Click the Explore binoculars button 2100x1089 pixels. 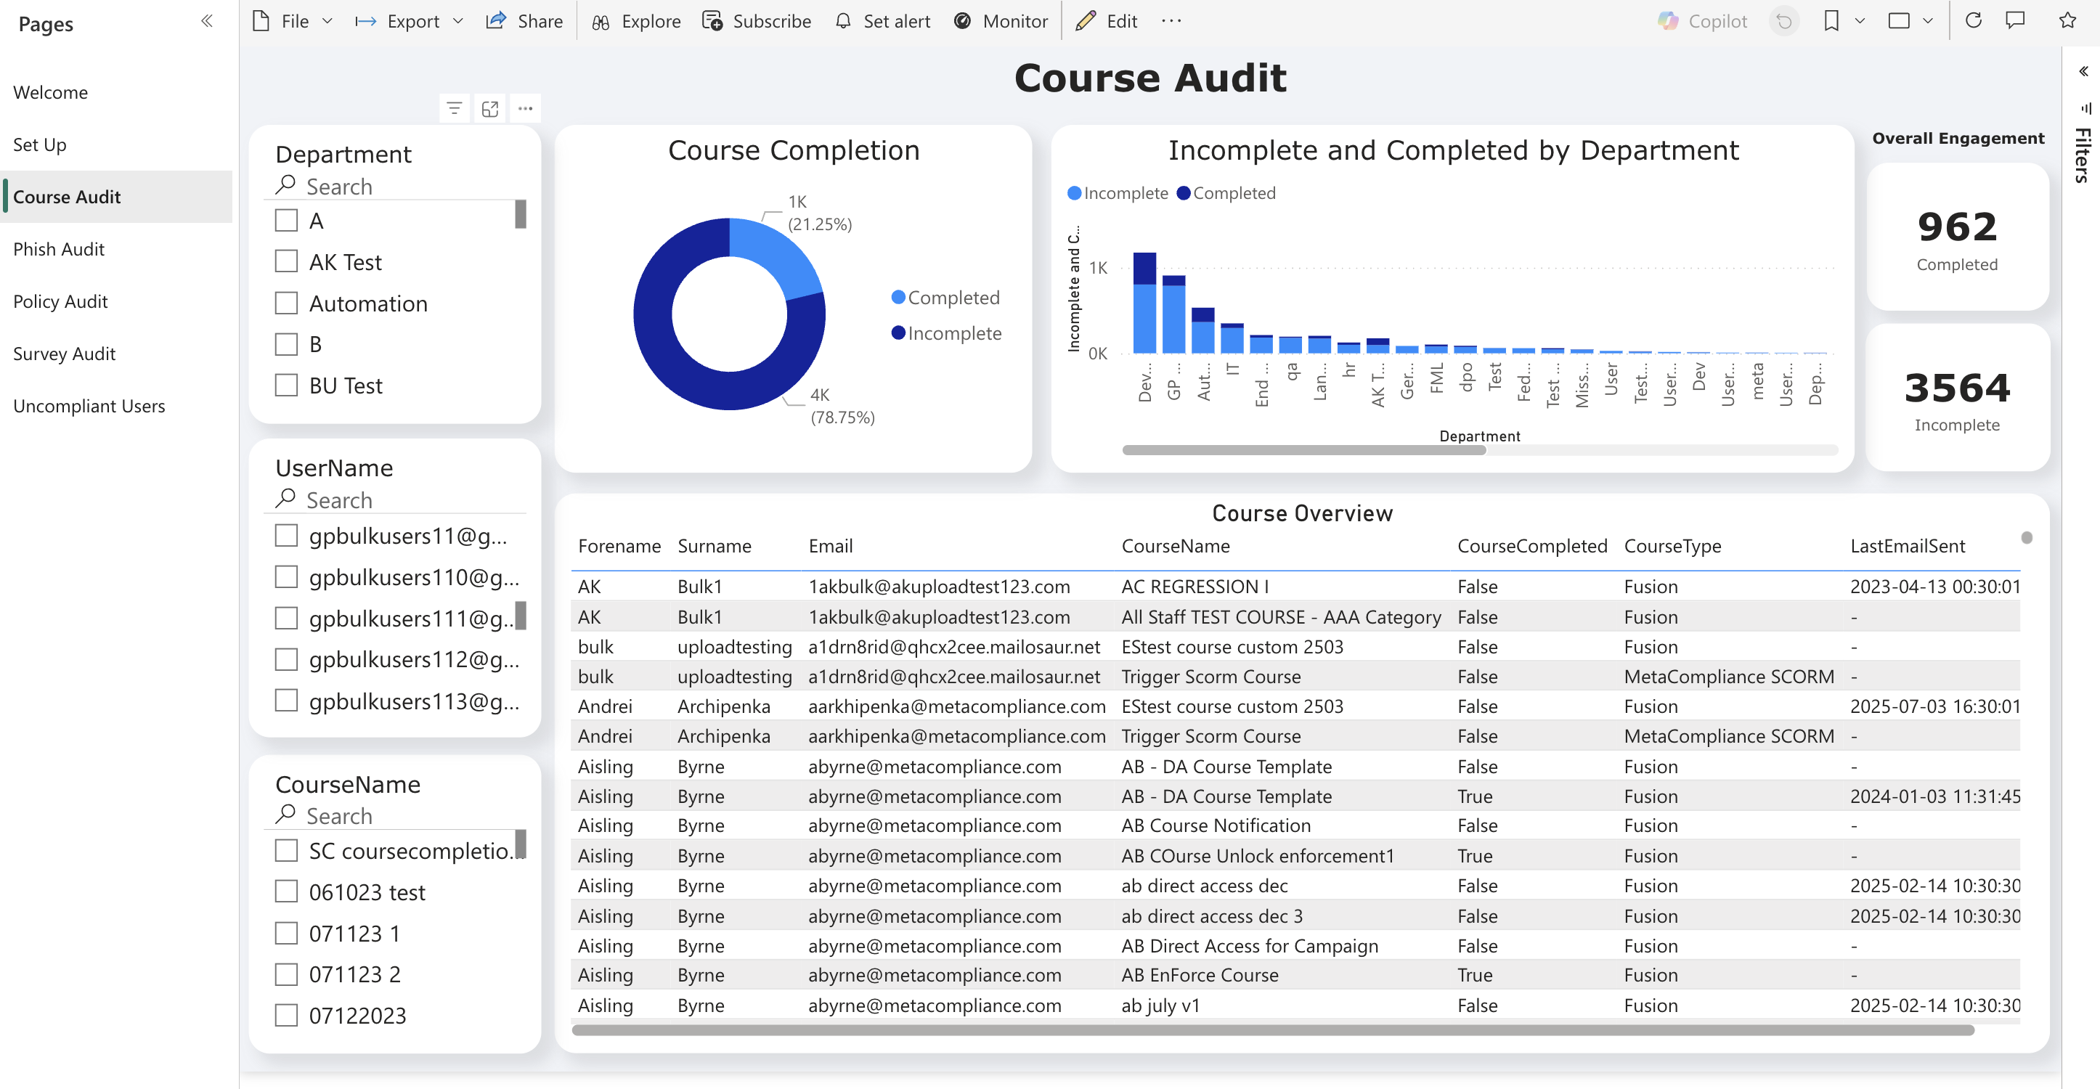[x=636, y=21]
